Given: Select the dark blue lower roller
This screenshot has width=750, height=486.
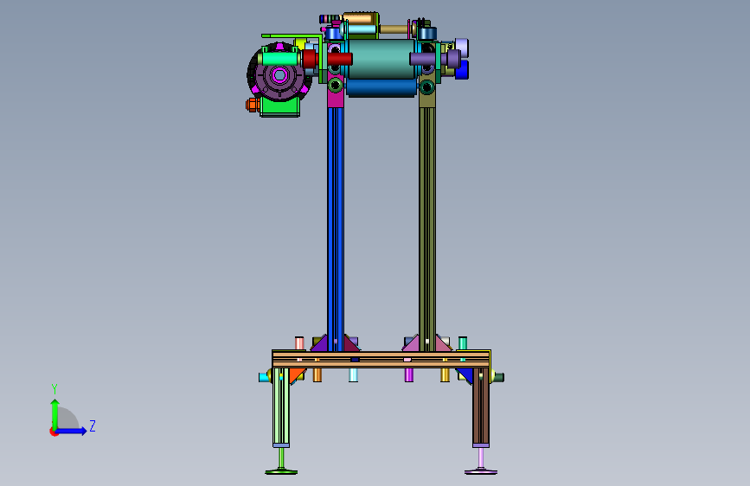Looking at the screenshot, I should (x=381, y=87).
